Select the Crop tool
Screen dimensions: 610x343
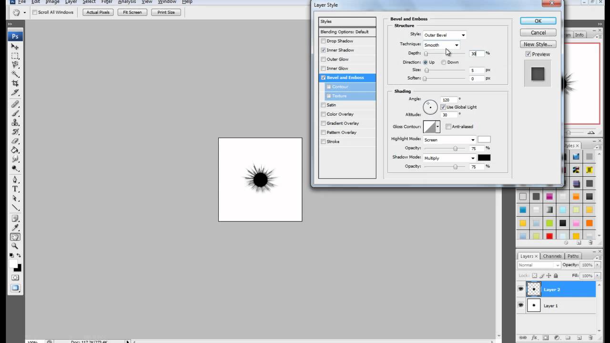pos(15,83)
